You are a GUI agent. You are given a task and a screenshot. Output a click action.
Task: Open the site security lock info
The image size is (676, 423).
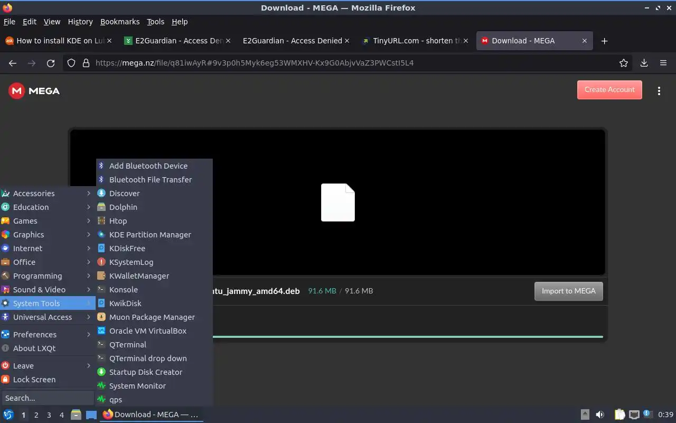click(x=86, y=63)
